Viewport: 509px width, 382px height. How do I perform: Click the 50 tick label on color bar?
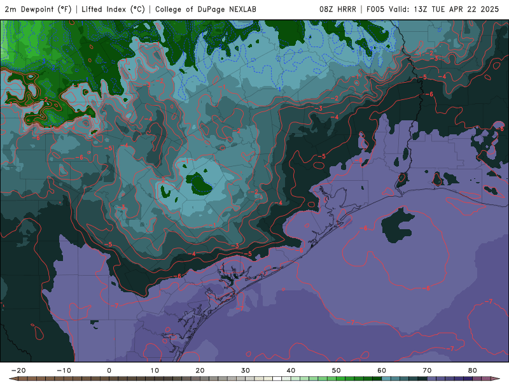click(337, 371)
